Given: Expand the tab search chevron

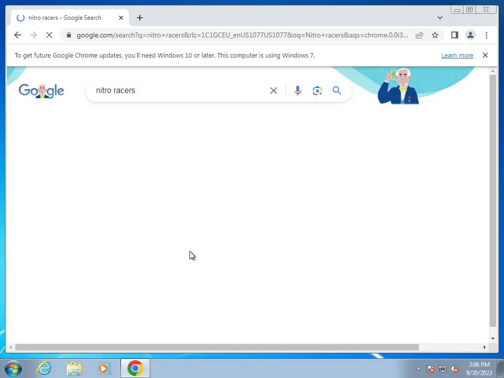Looking at the screenshot, I should (x=440, y=18).
